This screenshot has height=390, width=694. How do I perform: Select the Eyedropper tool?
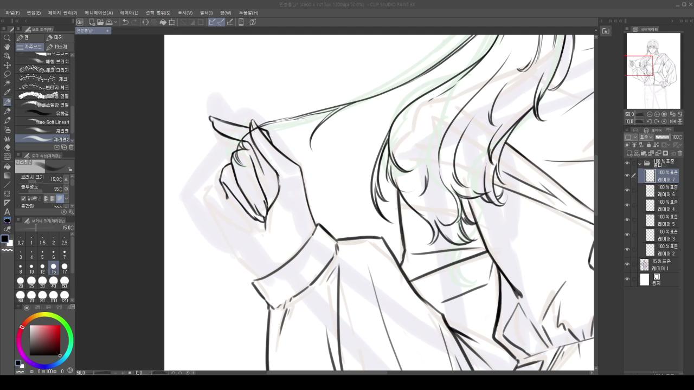pyautogui.click(x=7, y=93)
